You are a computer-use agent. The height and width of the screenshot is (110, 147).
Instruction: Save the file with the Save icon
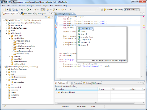point(10,10)
